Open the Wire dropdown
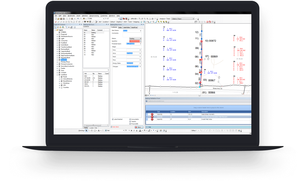 pos(140,54)
